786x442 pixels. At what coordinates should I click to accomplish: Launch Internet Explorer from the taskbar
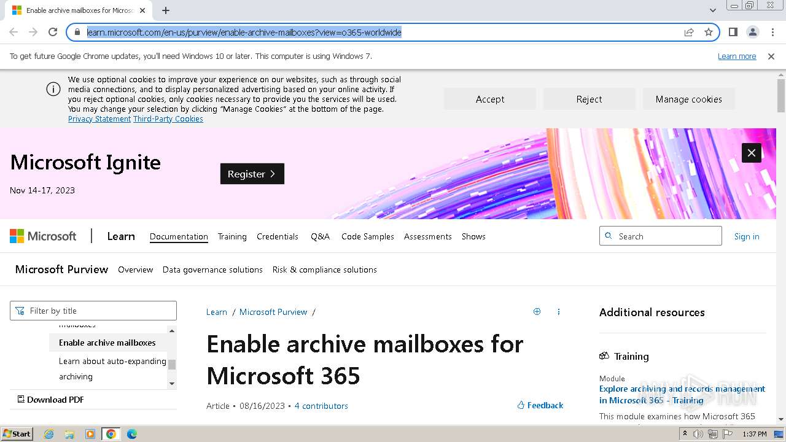pyautogui.click(x=49, y=434)
